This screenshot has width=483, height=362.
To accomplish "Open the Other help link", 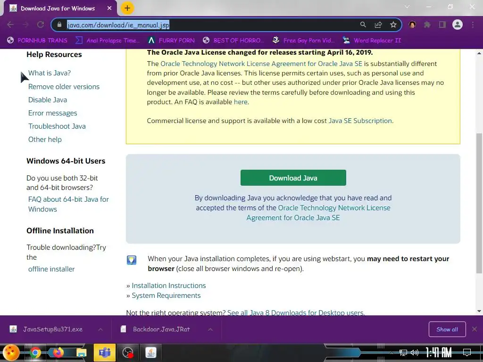I will (45, 140).
